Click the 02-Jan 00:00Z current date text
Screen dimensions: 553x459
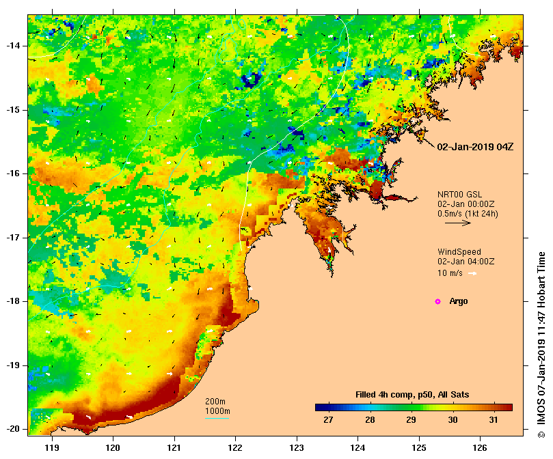[466, 204]
